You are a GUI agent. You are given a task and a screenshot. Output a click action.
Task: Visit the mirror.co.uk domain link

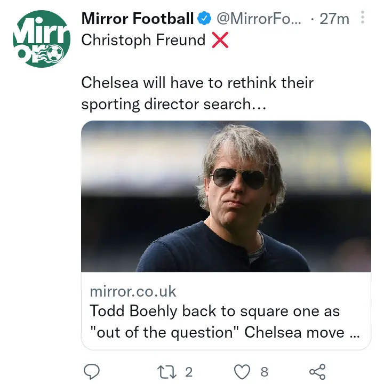point(133,291)
